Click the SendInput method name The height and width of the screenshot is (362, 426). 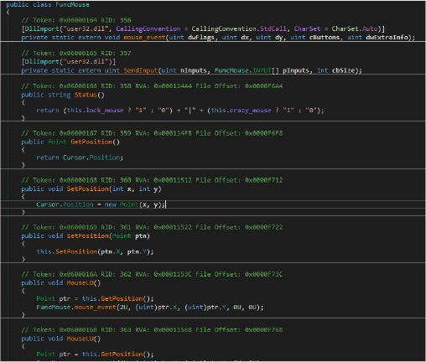coord(141,70)
